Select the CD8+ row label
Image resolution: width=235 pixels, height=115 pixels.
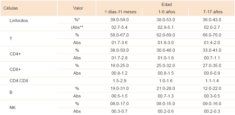(x=15, y=69)
